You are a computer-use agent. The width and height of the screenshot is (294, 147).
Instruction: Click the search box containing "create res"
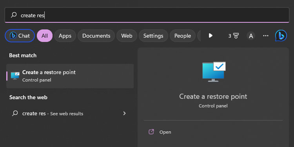click(147, 15)
